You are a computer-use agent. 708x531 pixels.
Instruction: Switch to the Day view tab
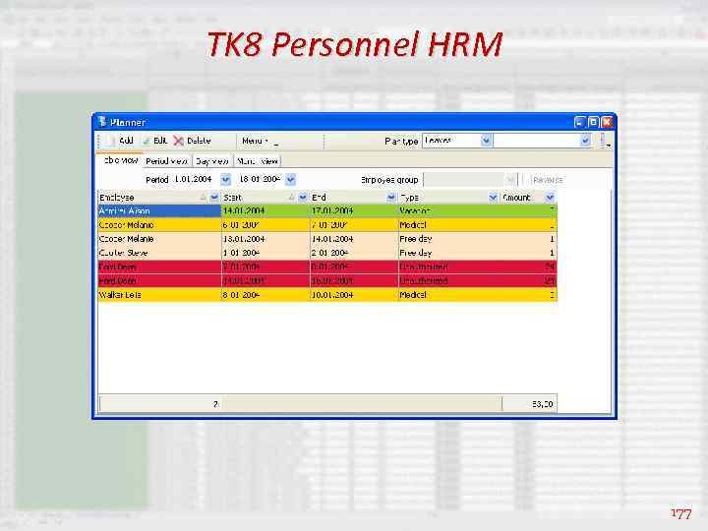pos(212,161)
